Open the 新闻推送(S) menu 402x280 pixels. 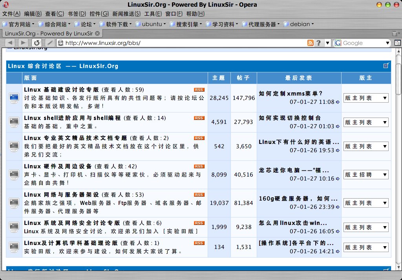[126, 14]
